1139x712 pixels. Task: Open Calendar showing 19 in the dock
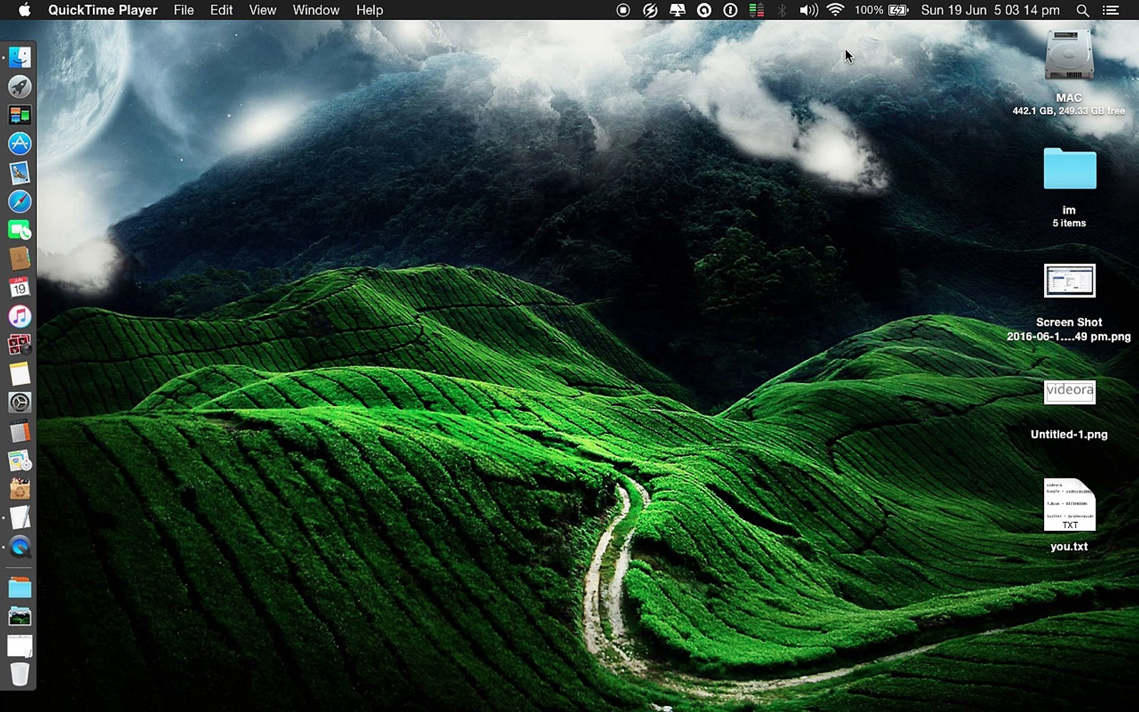click(20, 287)
